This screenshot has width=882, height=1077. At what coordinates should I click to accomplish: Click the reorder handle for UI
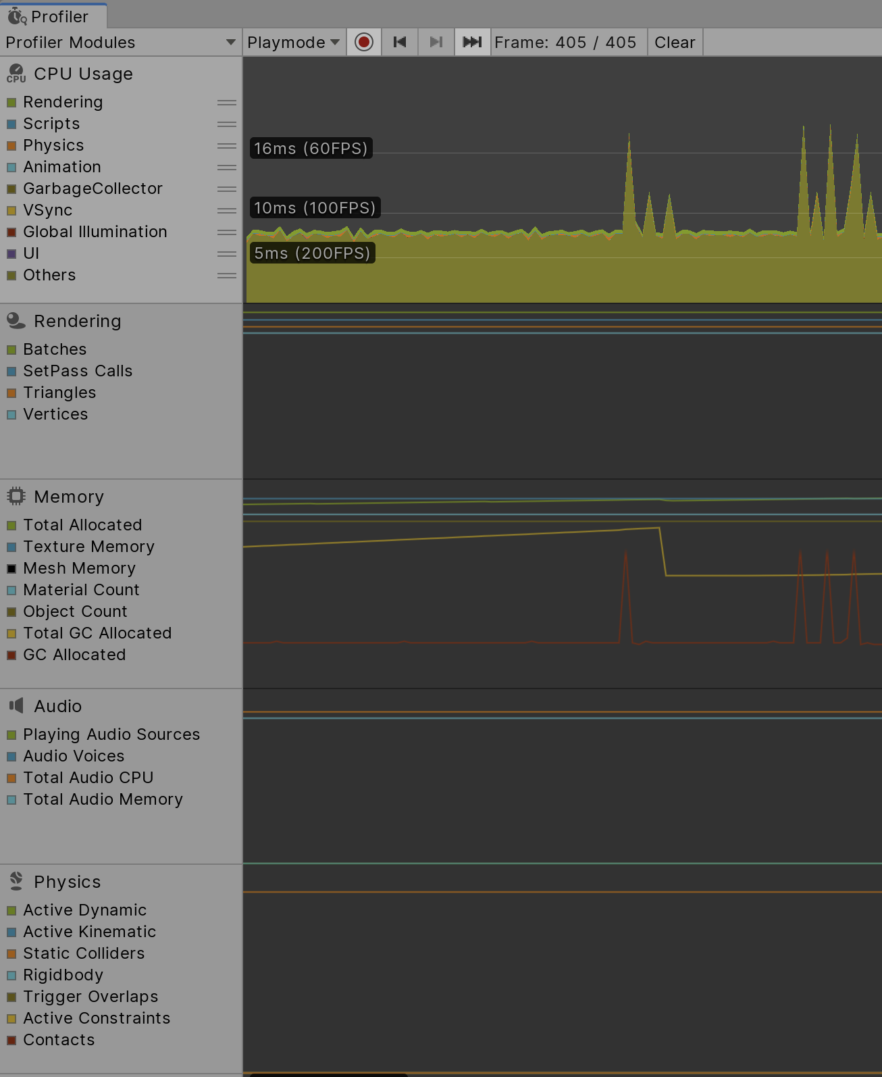coord(227,254)
